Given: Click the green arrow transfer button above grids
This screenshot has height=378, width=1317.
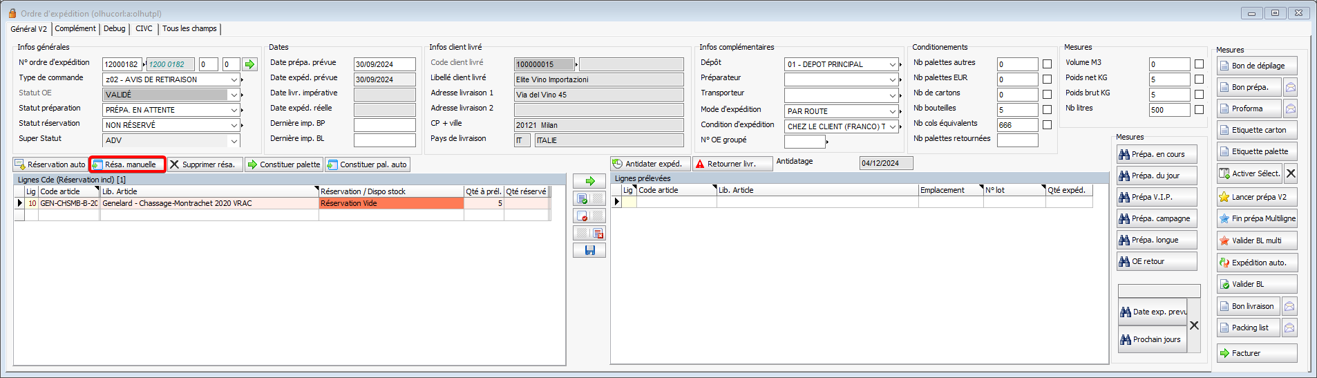Looking at the screenshot, I should click(x=589, y=181).
